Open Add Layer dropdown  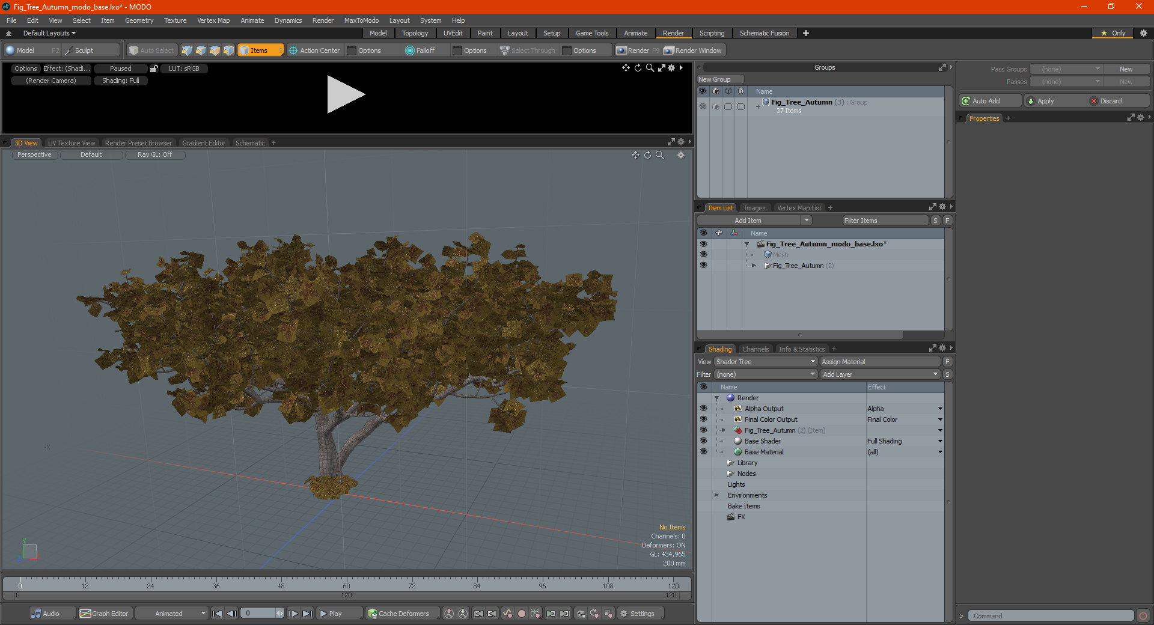(880, 374)
